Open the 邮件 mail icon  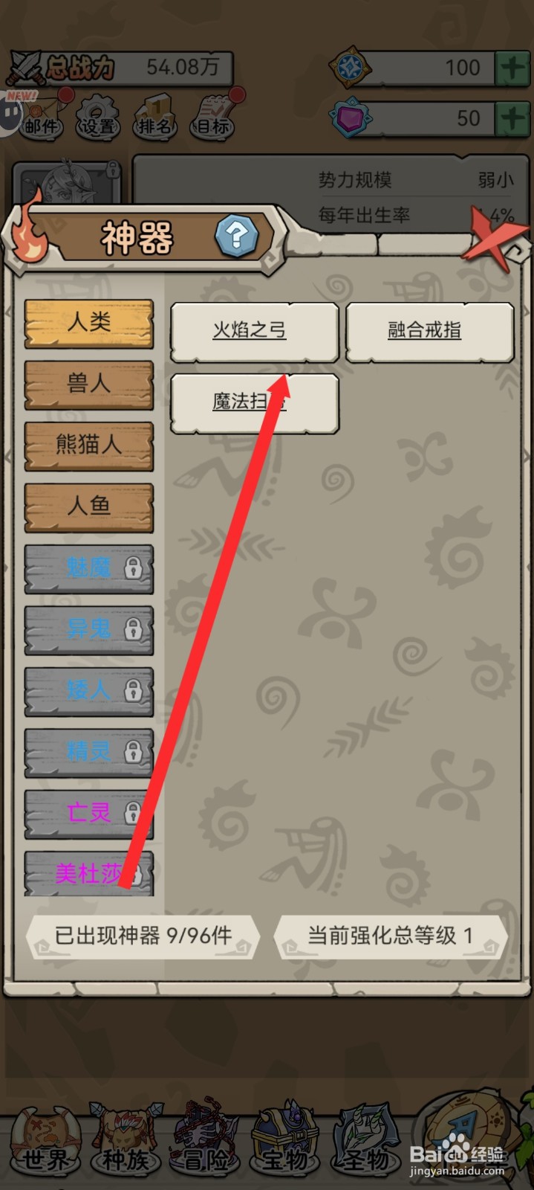(40, 117)
